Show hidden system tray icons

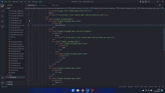pyautogui.click(x=141, y=90)
